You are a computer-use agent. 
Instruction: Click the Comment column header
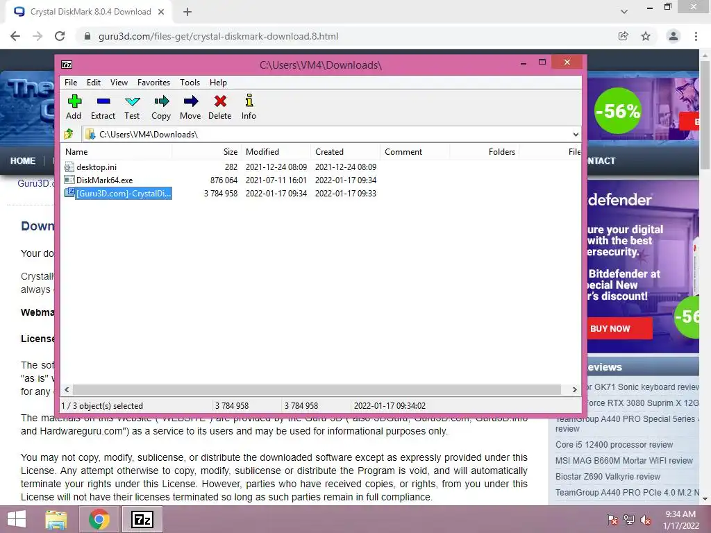point(415,152)
